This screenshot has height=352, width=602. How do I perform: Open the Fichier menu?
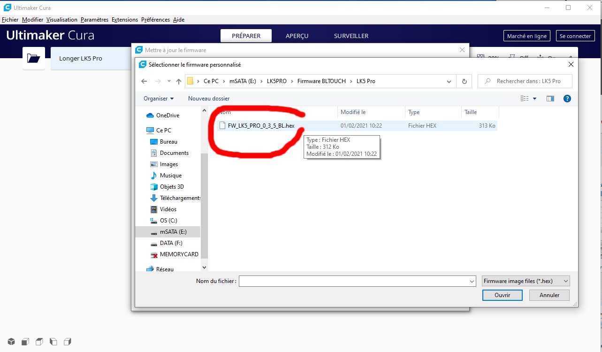tap(10, 20)
